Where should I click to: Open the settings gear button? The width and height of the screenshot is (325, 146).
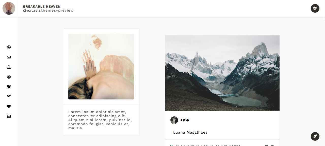pyautogui.click(x=315, y=8)
